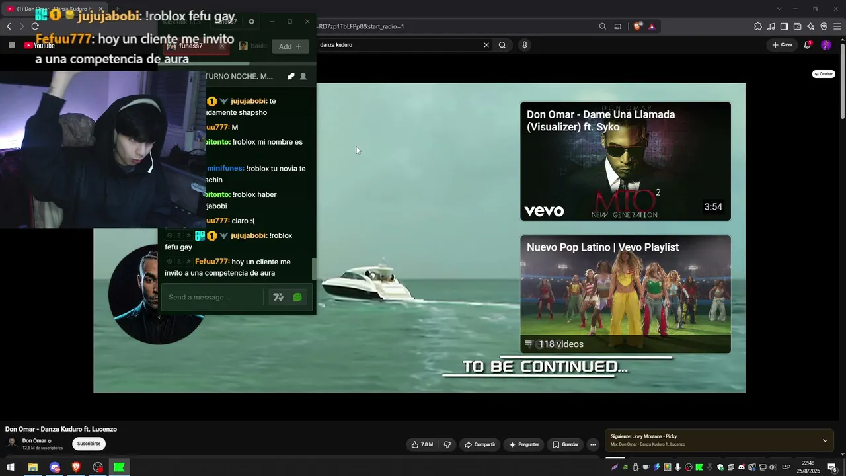The height and width of the screenshot is (476, 846).
Task: Click the browser address bar
Action: (456, 26)
